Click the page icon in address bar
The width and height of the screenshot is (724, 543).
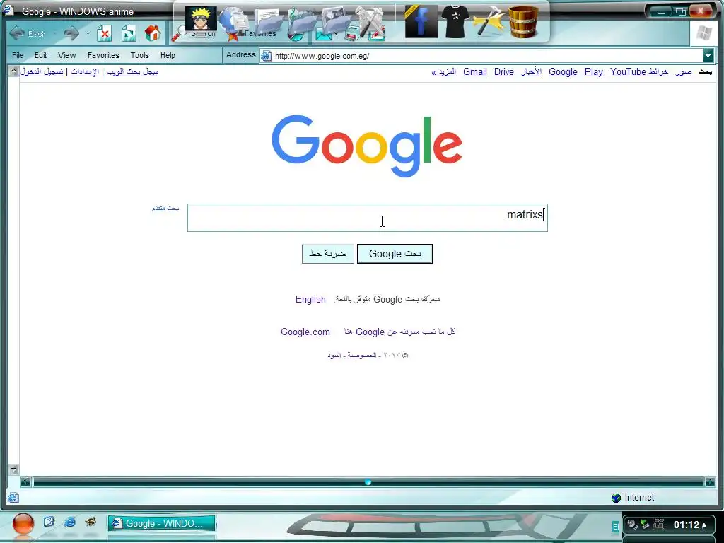coord(267,57)
